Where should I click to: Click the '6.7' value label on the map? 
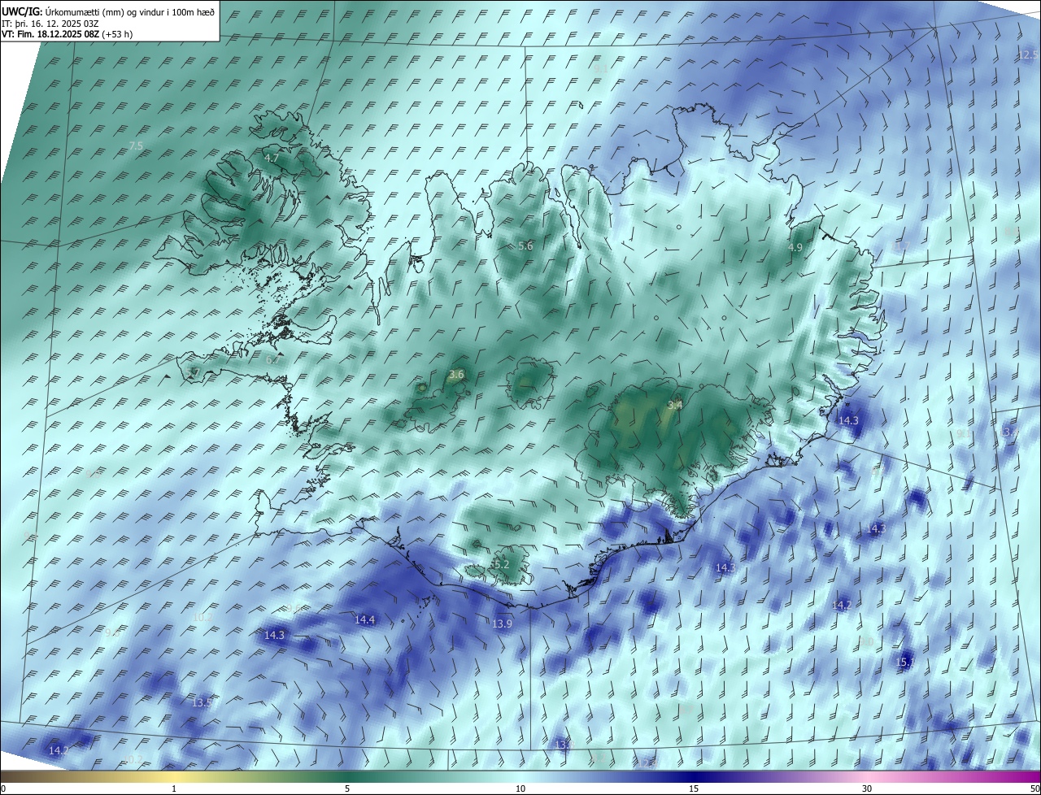click(273, 359)
